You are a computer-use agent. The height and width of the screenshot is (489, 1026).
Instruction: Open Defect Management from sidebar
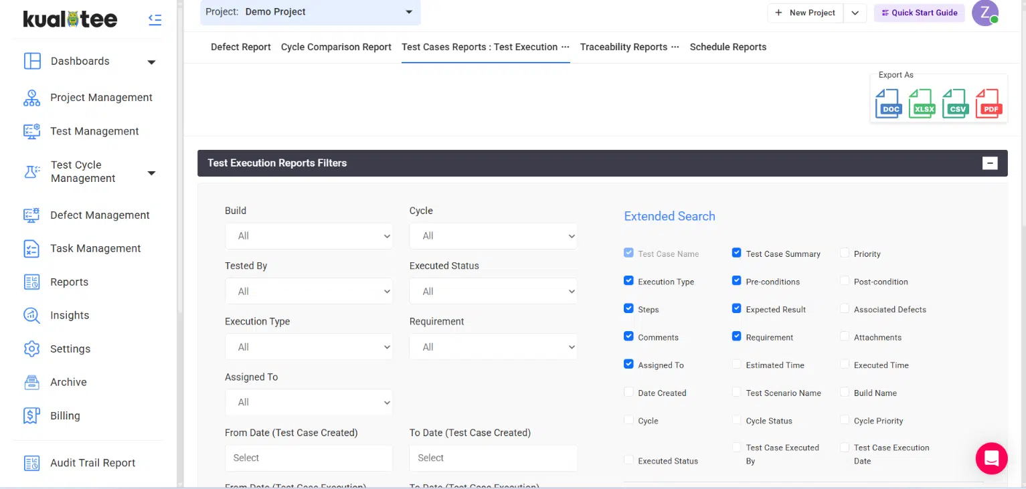coord(100,215)
